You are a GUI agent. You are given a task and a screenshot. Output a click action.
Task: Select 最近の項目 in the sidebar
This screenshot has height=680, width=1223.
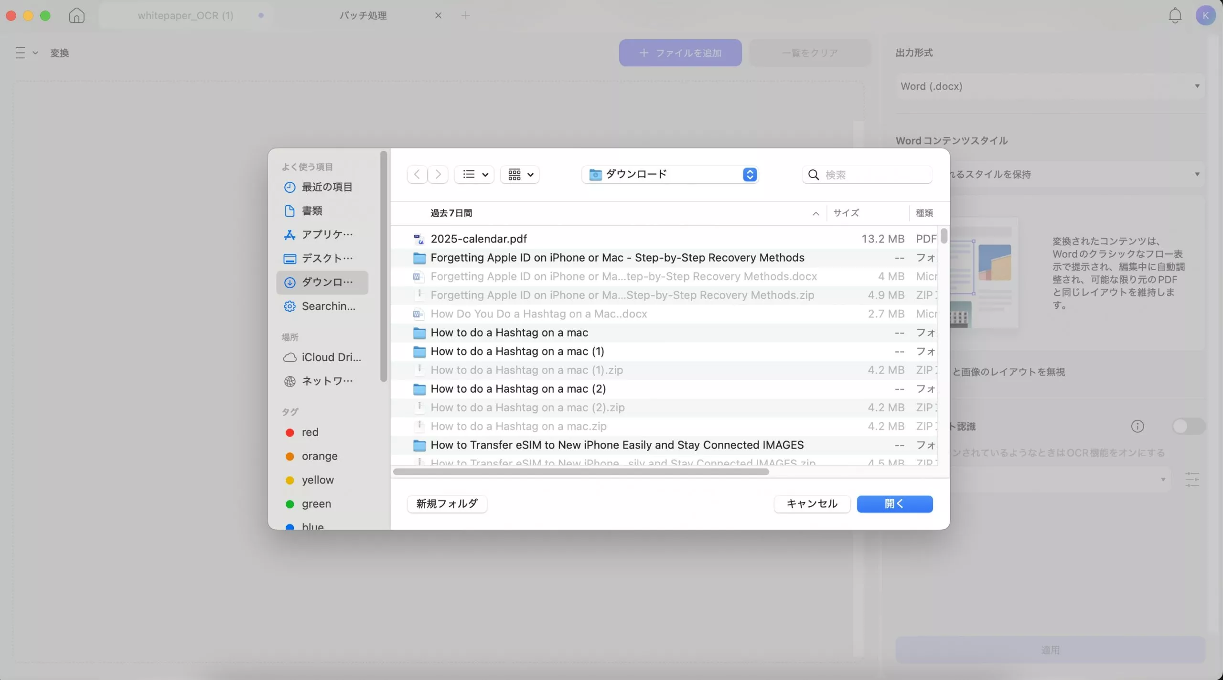(x=326, y=187)
